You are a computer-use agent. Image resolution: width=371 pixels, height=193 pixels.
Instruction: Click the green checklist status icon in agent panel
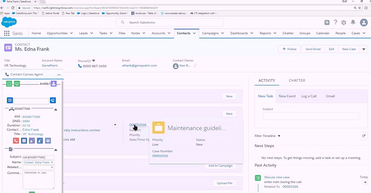pos(9,84)
